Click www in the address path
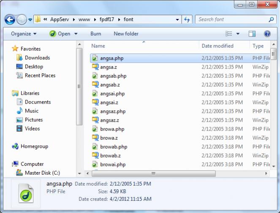The width and height of the screenshot is (280, 213). [84, 19]
